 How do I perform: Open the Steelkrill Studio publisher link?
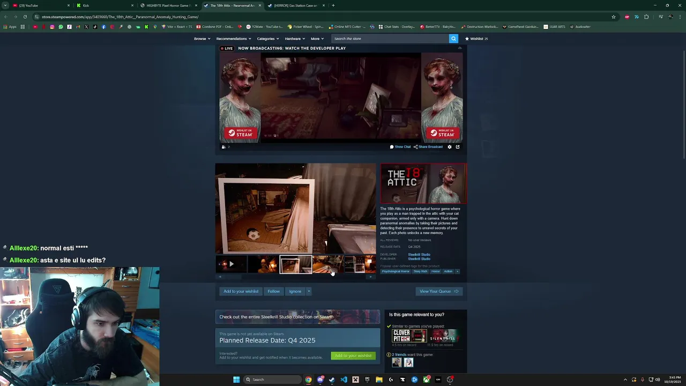(x=419, y=259)
